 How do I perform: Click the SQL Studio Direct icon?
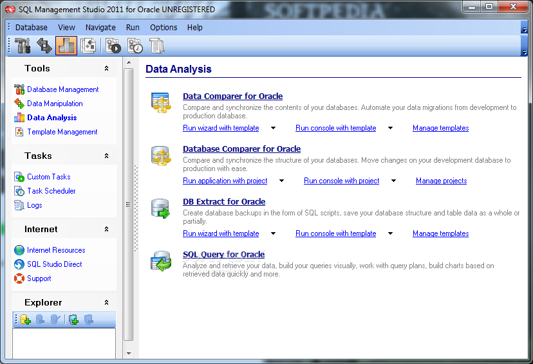pyautogui.click(x=19, y=264)
